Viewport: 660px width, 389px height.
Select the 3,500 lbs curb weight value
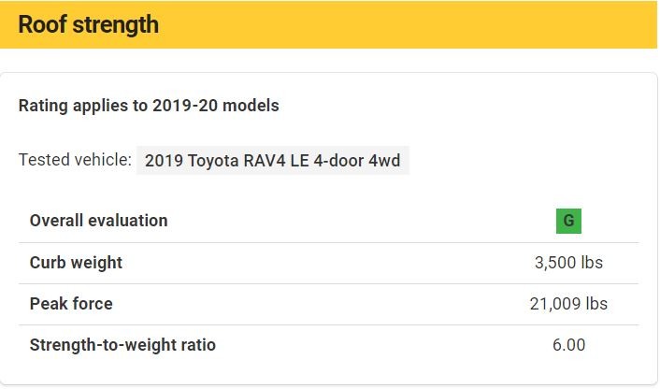[x=568, y=263]
